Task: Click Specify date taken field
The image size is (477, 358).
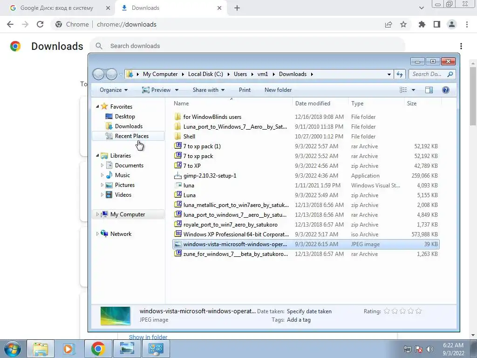Action: point(309,311)
